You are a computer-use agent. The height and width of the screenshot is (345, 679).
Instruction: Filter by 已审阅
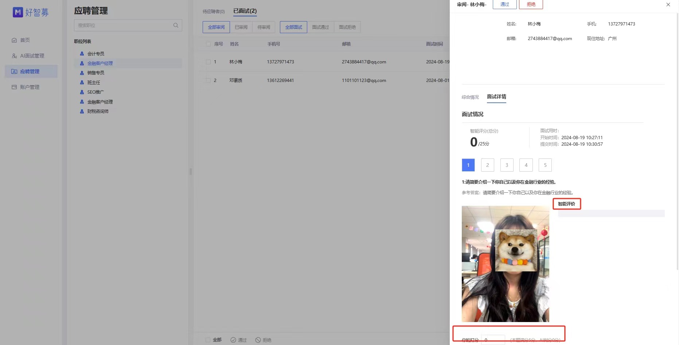(x=241, y=27)
